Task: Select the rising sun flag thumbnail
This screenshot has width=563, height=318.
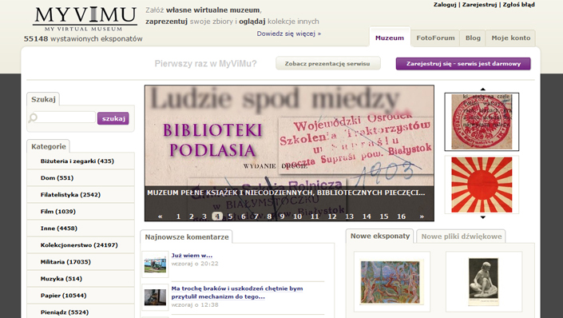Action: click(482, 185)
